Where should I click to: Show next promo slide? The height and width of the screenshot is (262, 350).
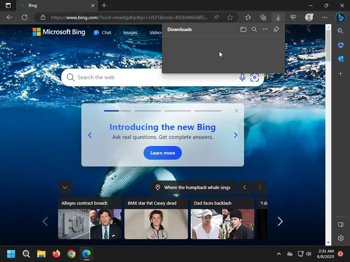click(235, 135)
